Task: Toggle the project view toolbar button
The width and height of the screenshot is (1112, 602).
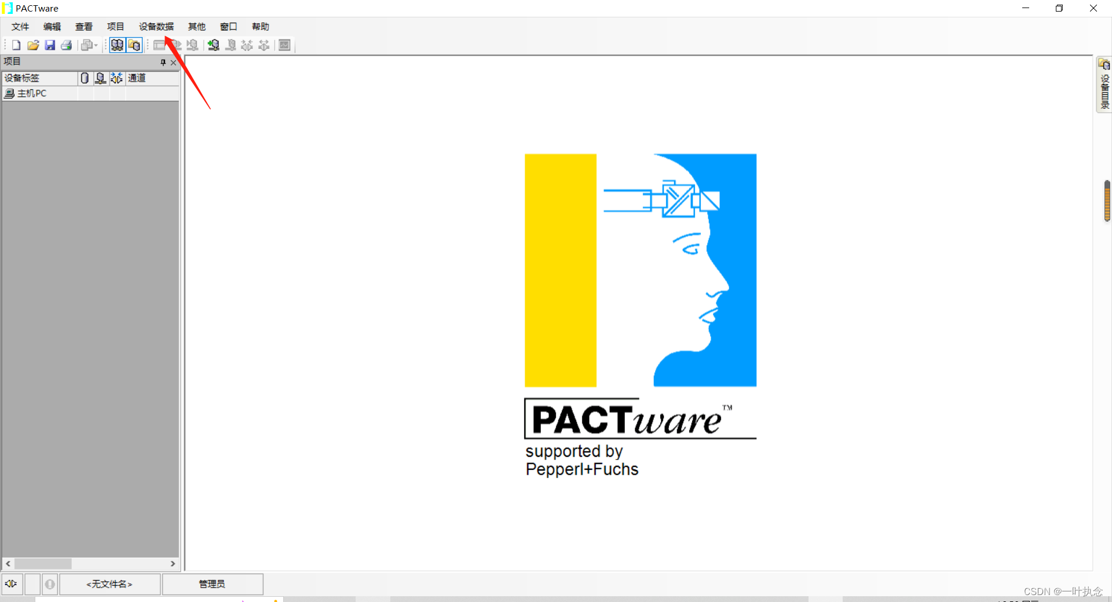Action: pyautogui.click(x=118, y=45)
